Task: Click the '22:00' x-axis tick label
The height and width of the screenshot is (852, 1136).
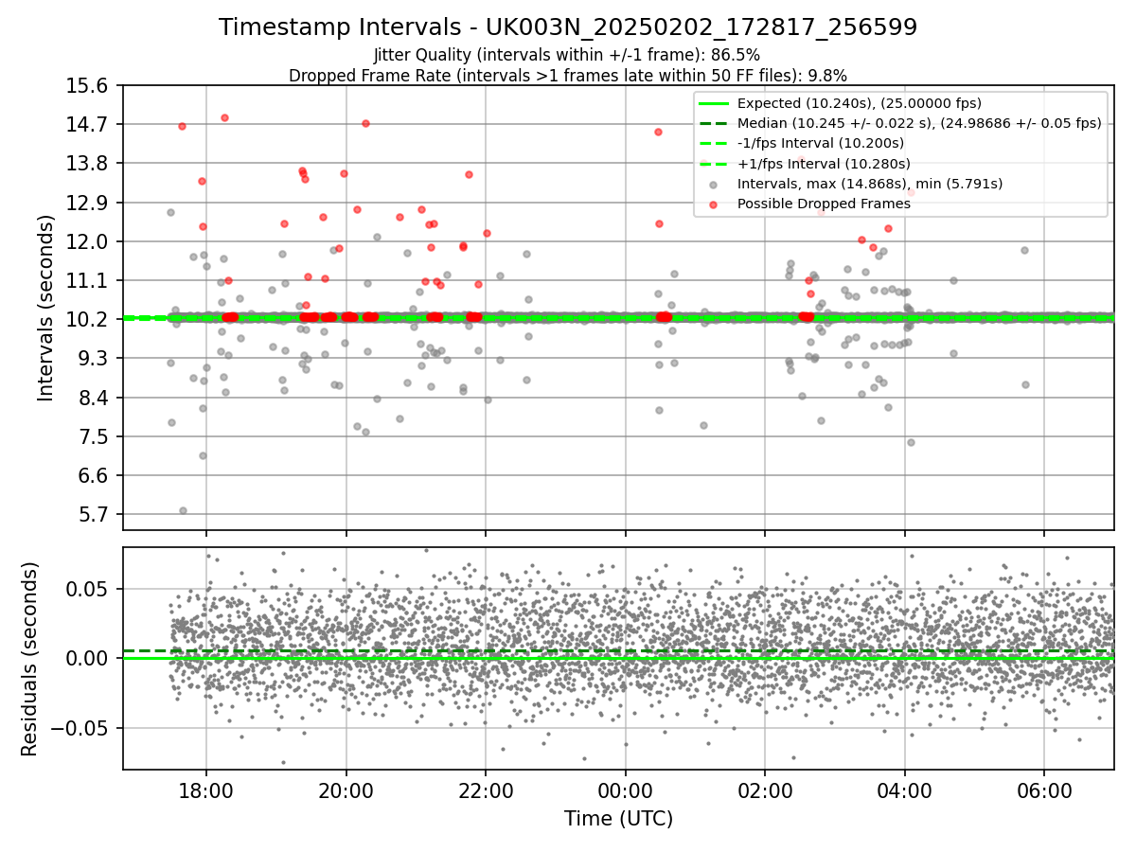Action: 486,790
